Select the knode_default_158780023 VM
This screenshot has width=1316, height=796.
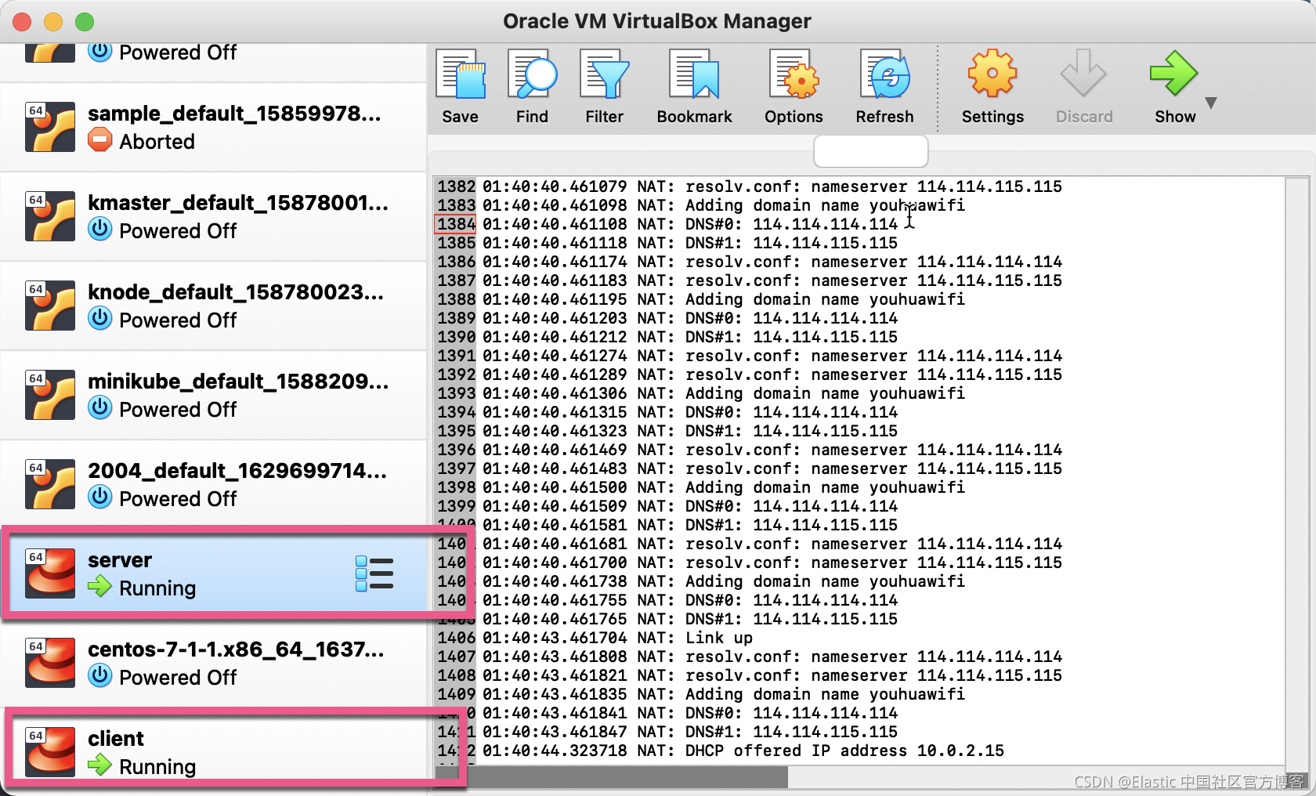pos(213,306)
